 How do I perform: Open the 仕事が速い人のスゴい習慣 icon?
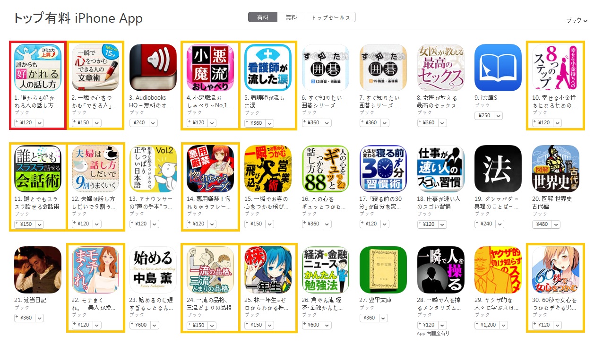pos(441,169)
